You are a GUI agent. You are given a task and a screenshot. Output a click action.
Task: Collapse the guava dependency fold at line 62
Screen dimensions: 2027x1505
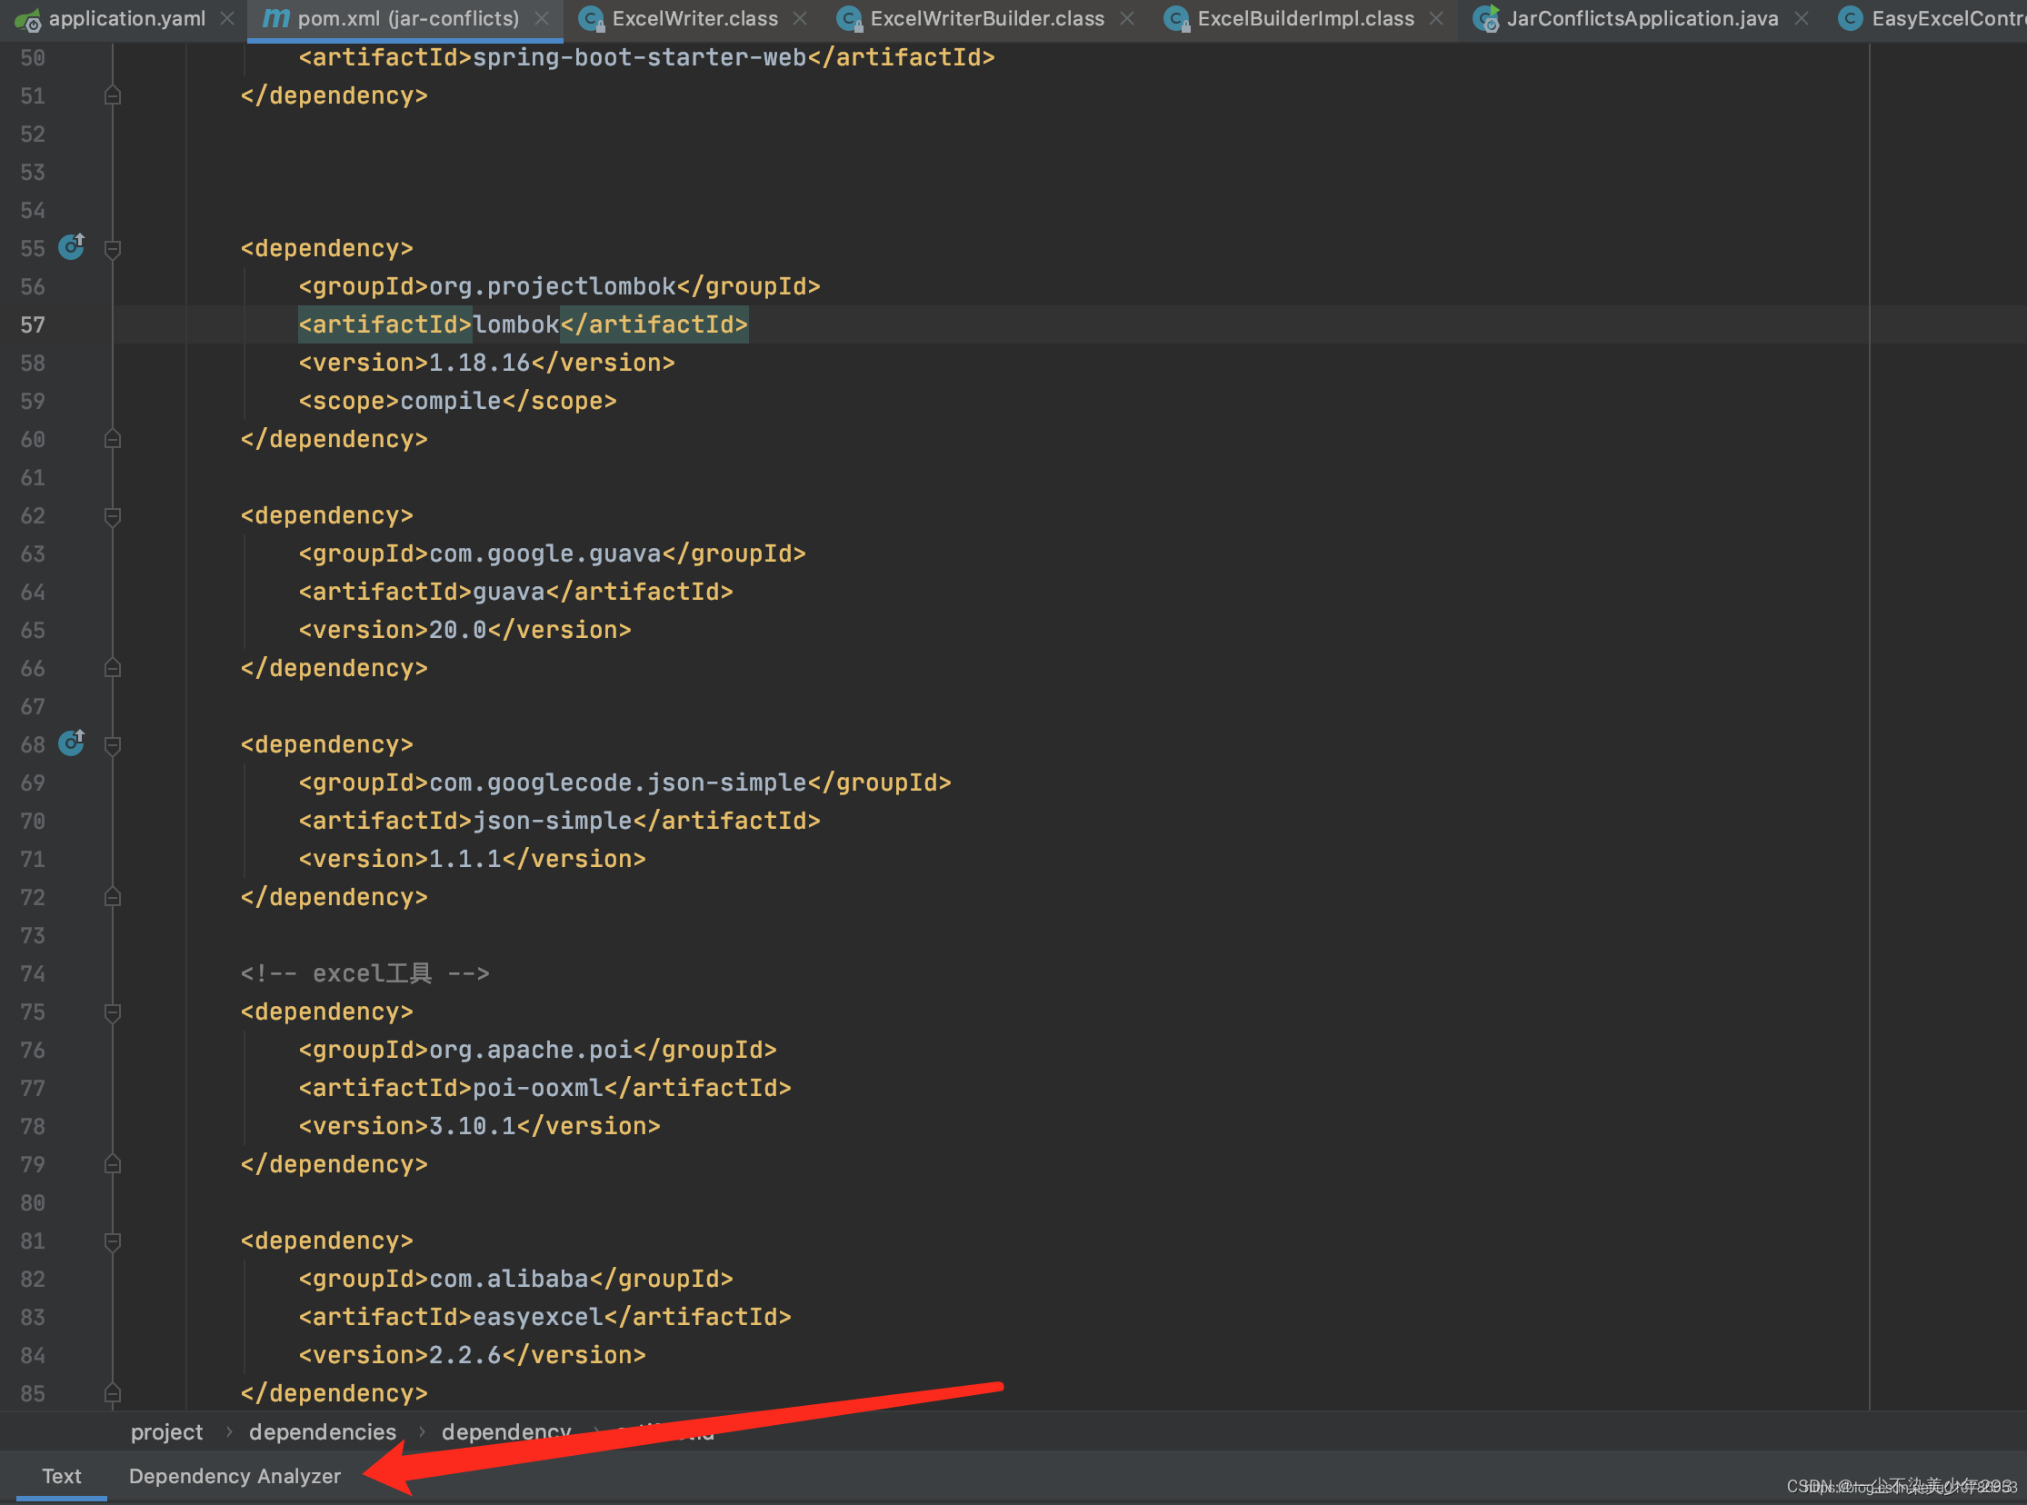click(113, 516)
